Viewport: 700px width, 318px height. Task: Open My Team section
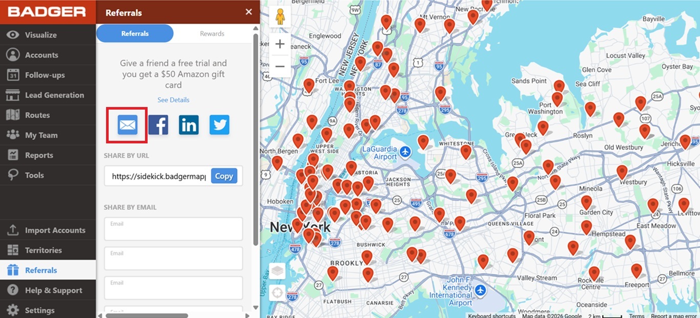48,135
